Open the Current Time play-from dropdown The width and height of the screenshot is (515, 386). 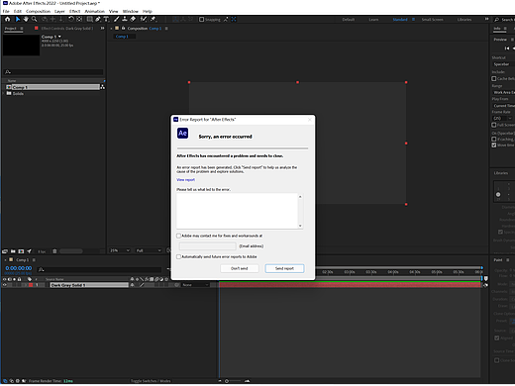pos(503,106)
